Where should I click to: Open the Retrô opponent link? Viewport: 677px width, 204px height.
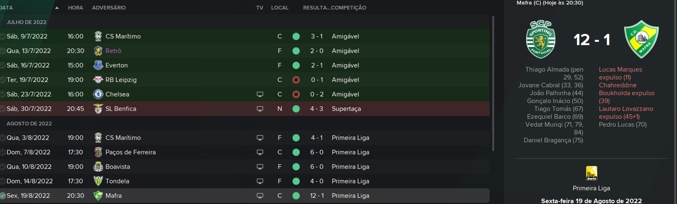point(113,51)
